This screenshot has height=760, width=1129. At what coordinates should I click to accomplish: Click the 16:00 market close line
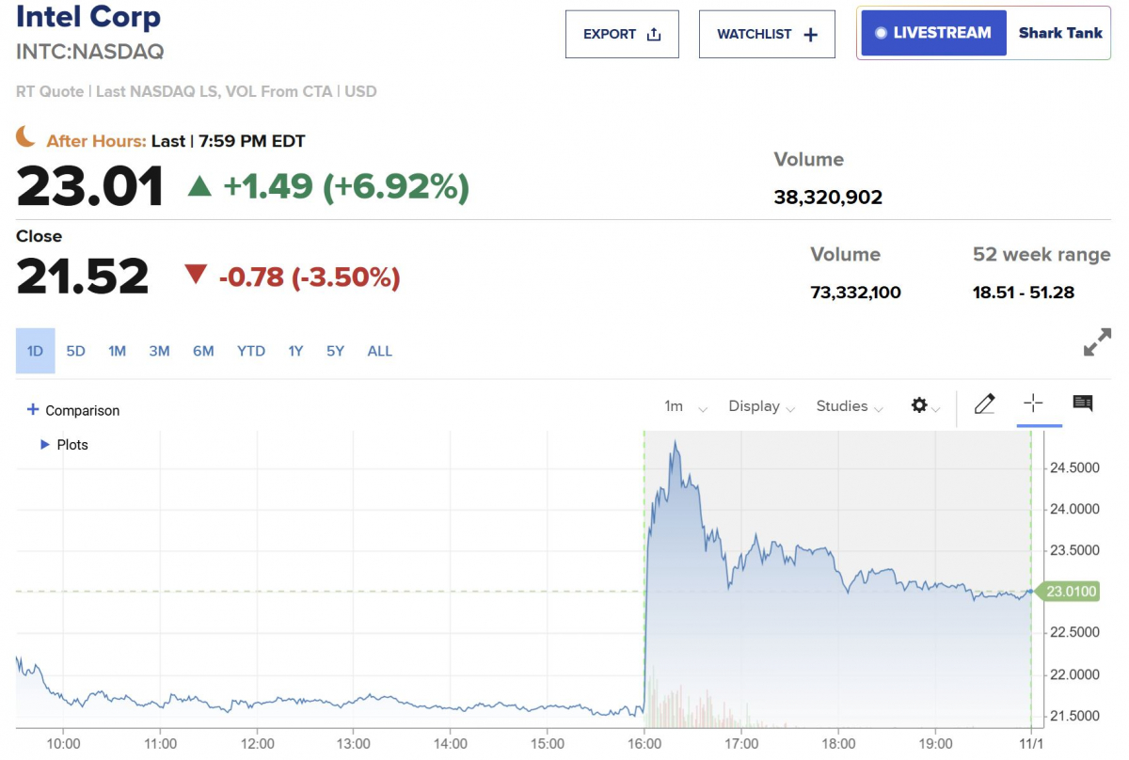click(x=644, y=564)
